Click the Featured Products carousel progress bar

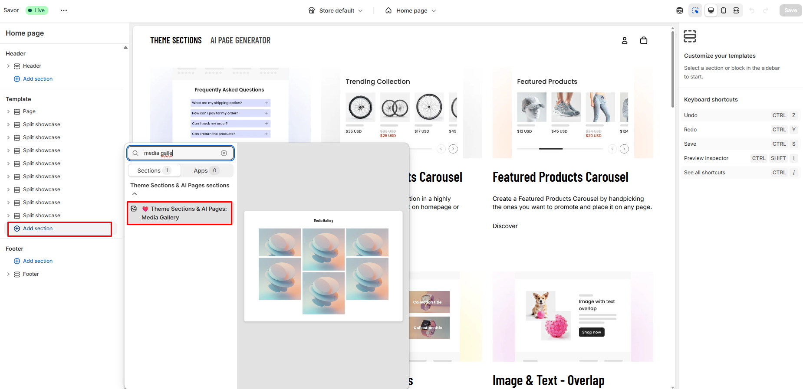(x=560, y=149)
